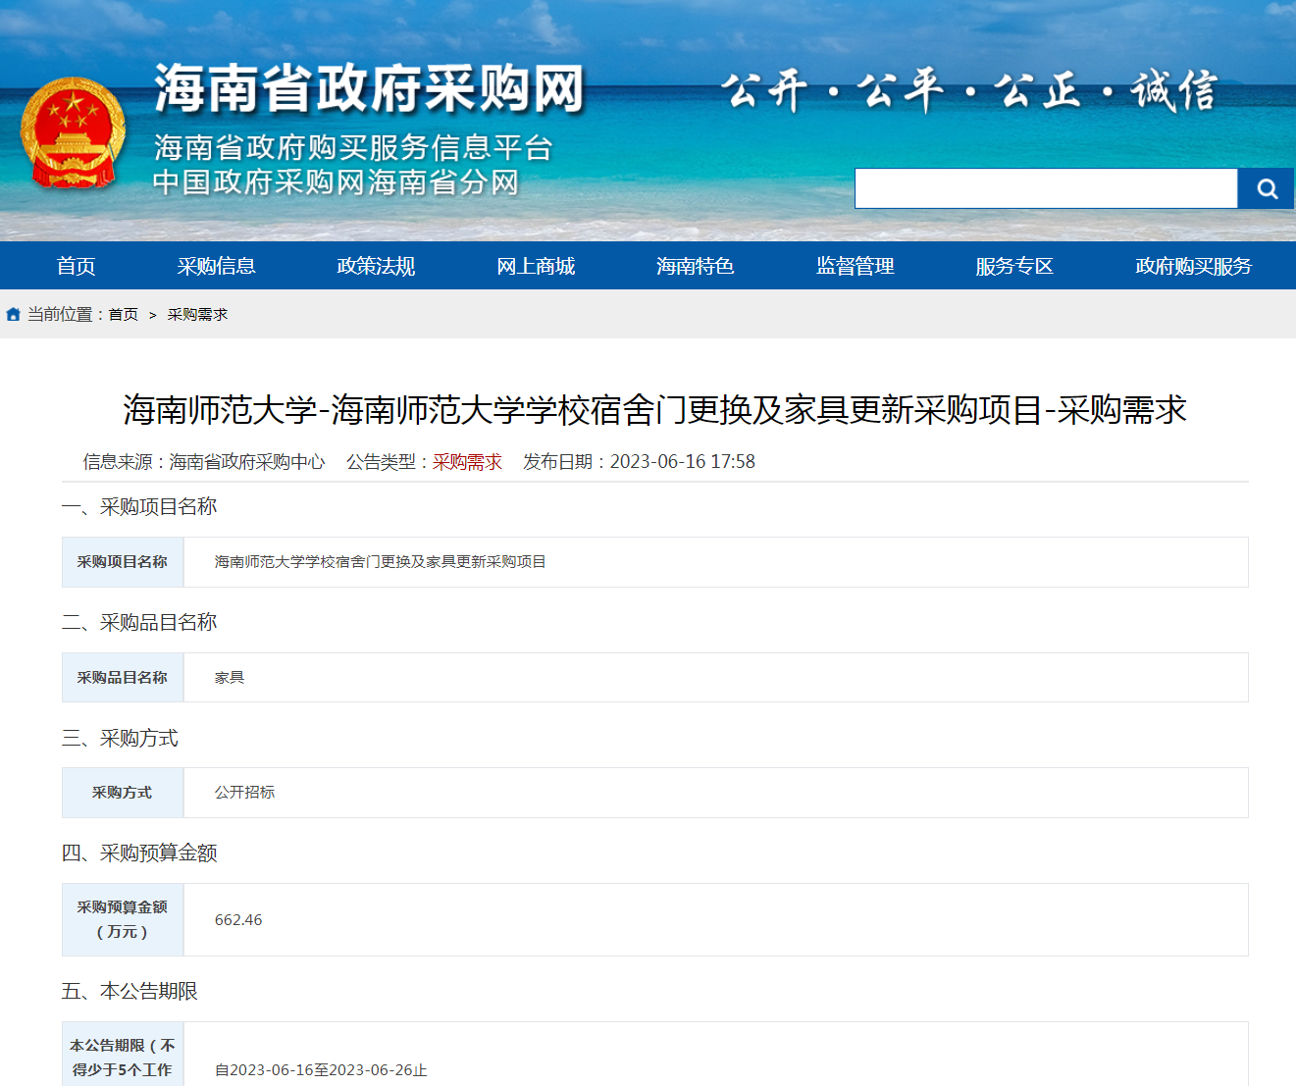
Task: Click the subtitle 中国政府采购网海南省分网
Action: (x=336, y=182)
